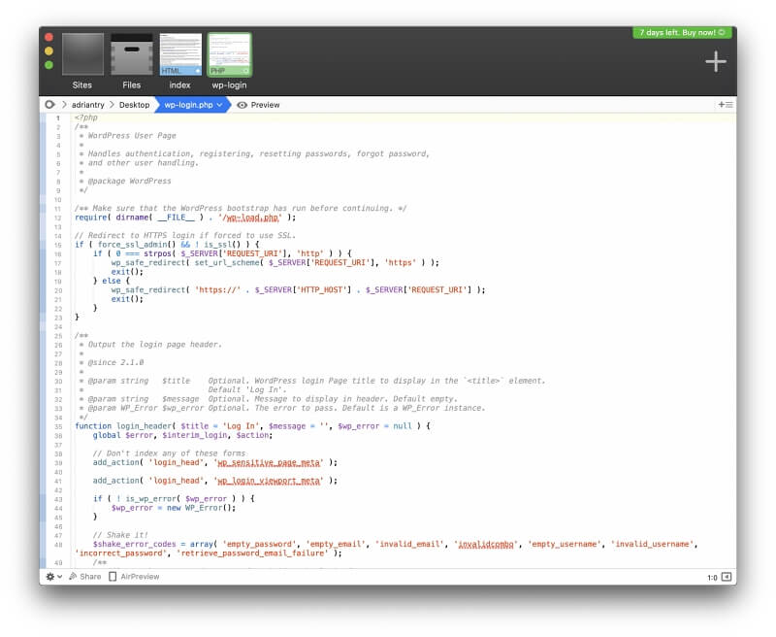The width and height of the screenshot is (776, 637).
Task: Enable the AirPreview checkbox
Action: (x=111, y=576)
